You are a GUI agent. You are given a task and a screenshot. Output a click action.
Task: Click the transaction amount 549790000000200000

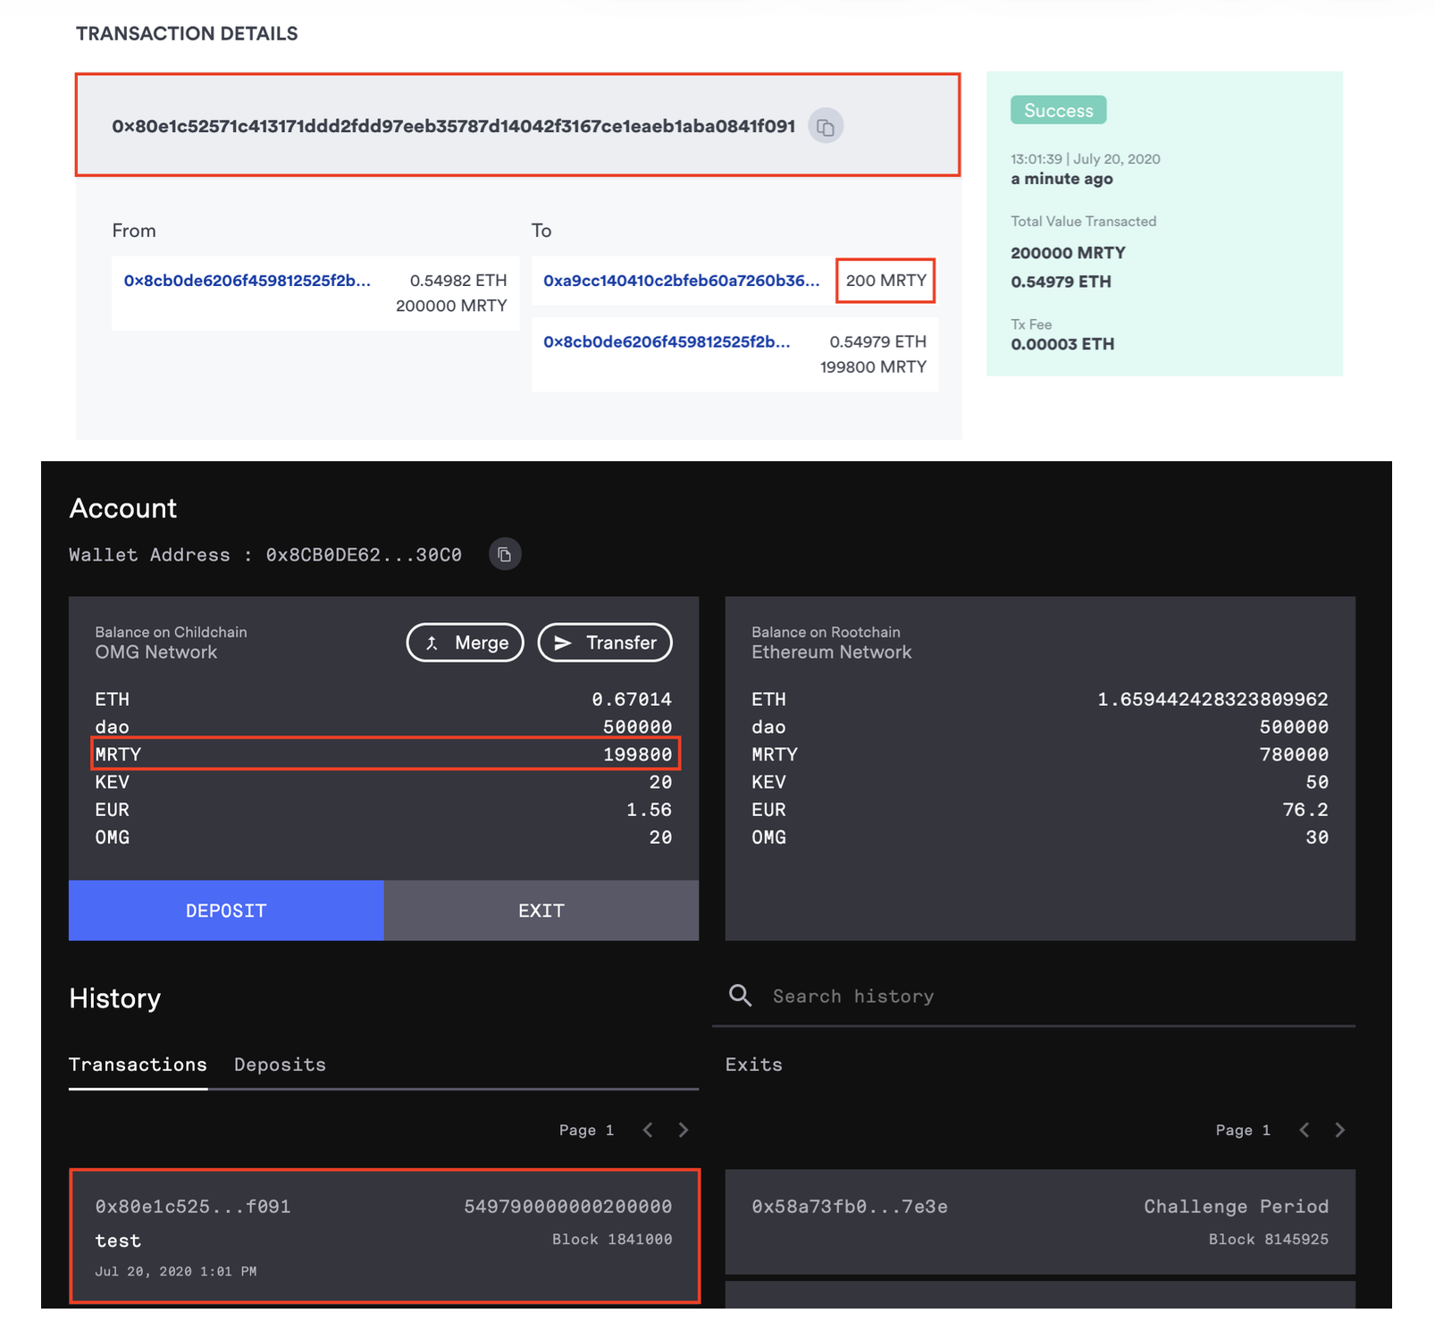point(568,1207)
